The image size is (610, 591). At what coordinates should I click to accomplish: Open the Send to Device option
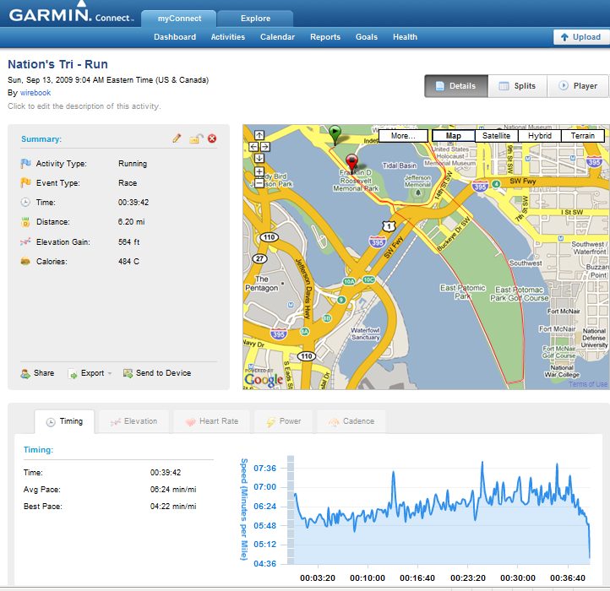pos(157,373)
